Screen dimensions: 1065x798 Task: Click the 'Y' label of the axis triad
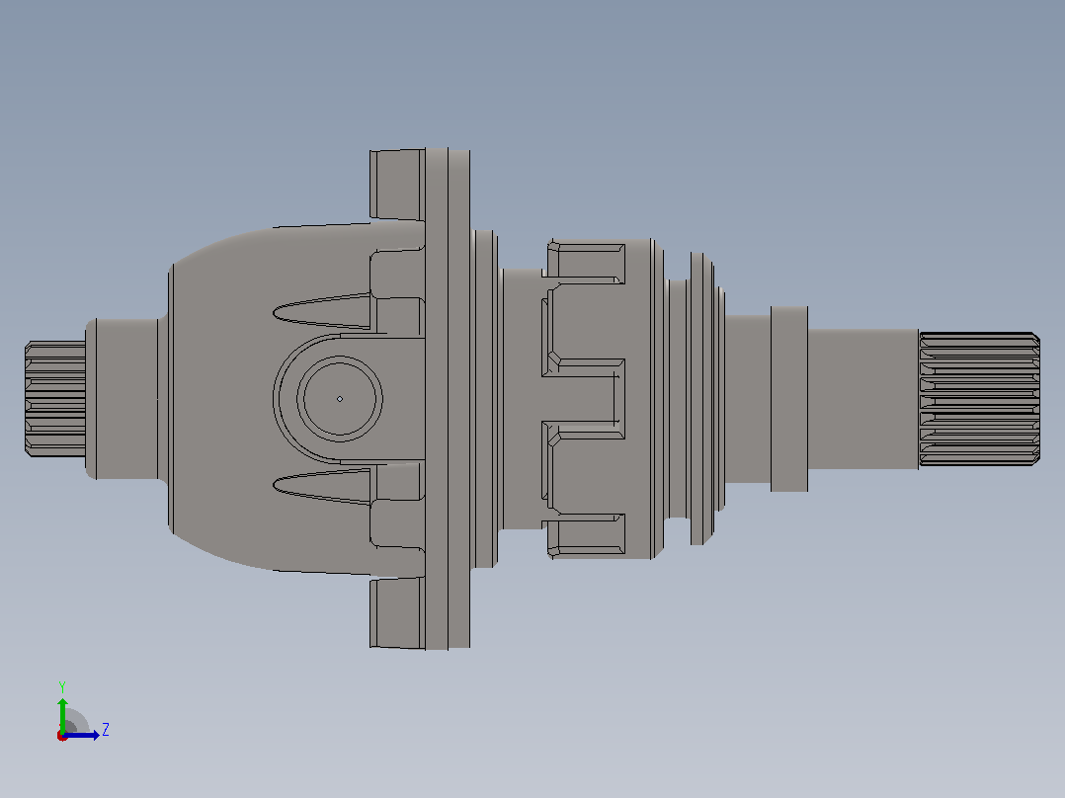[x=62, y=686]
